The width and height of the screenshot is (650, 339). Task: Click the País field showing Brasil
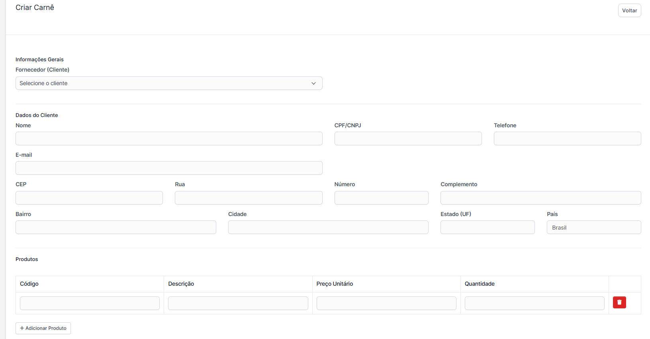pos(593,227)
